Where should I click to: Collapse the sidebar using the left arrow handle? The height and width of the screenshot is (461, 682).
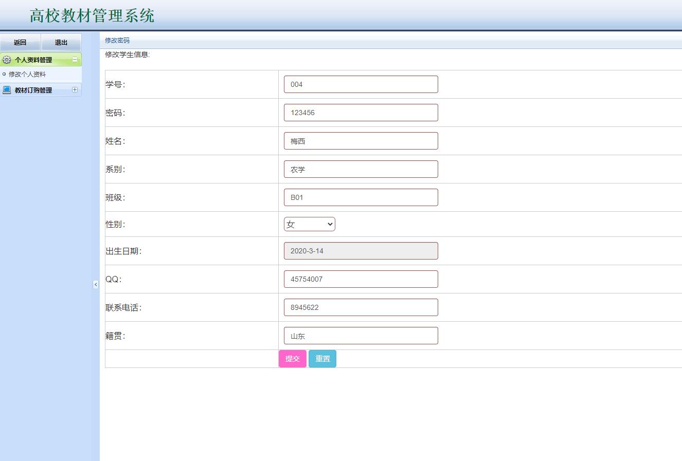(96, 284)
